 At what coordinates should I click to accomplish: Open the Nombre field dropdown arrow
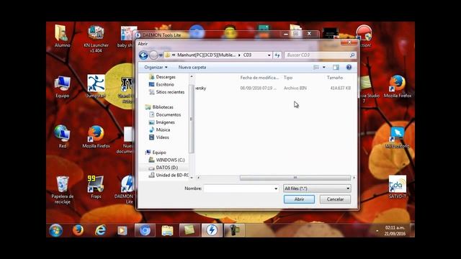coord(276,188)
